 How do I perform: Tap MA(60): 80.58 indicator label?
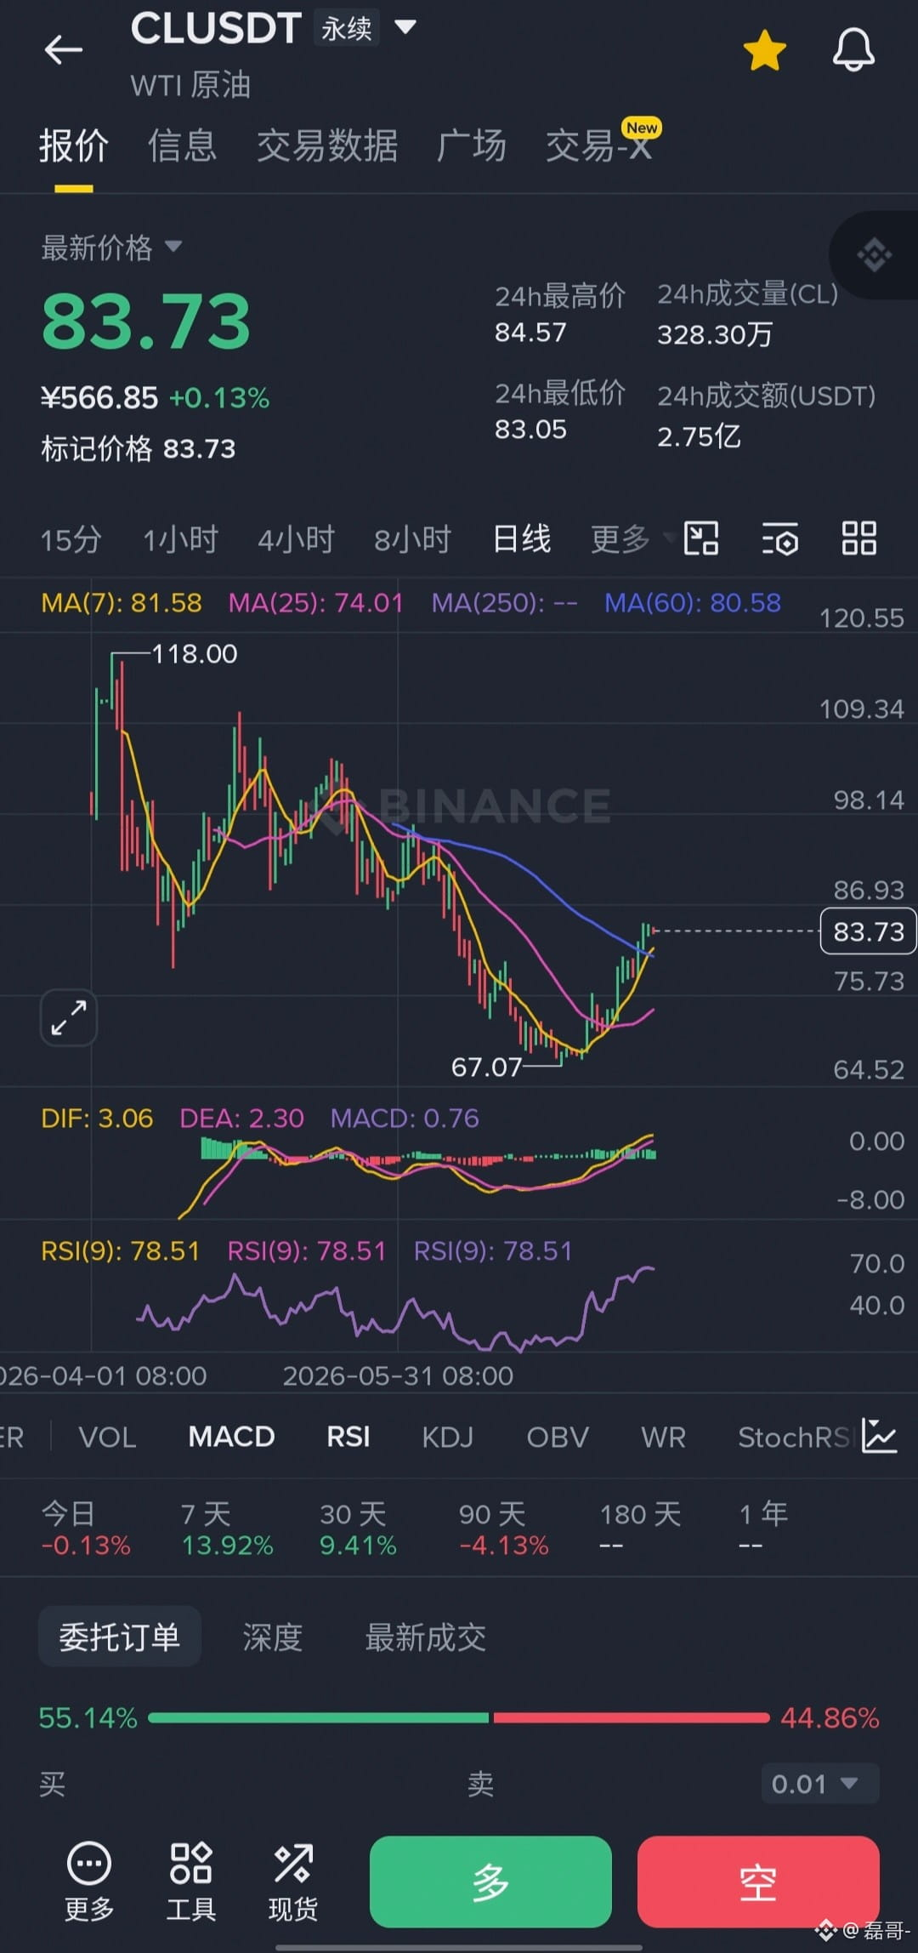tap(693, 603)
